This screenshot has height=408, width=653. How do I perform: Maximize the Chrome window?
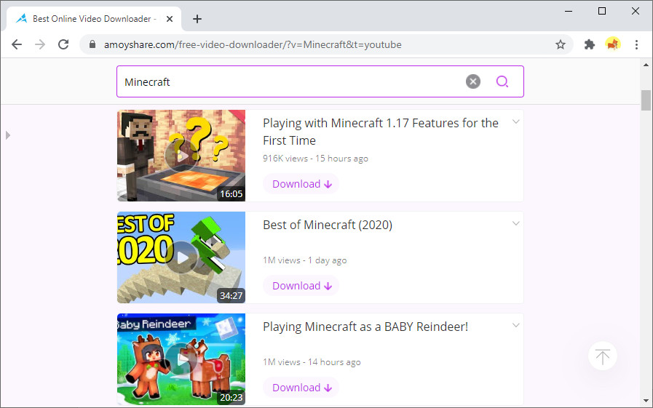[x=602, y=11]
